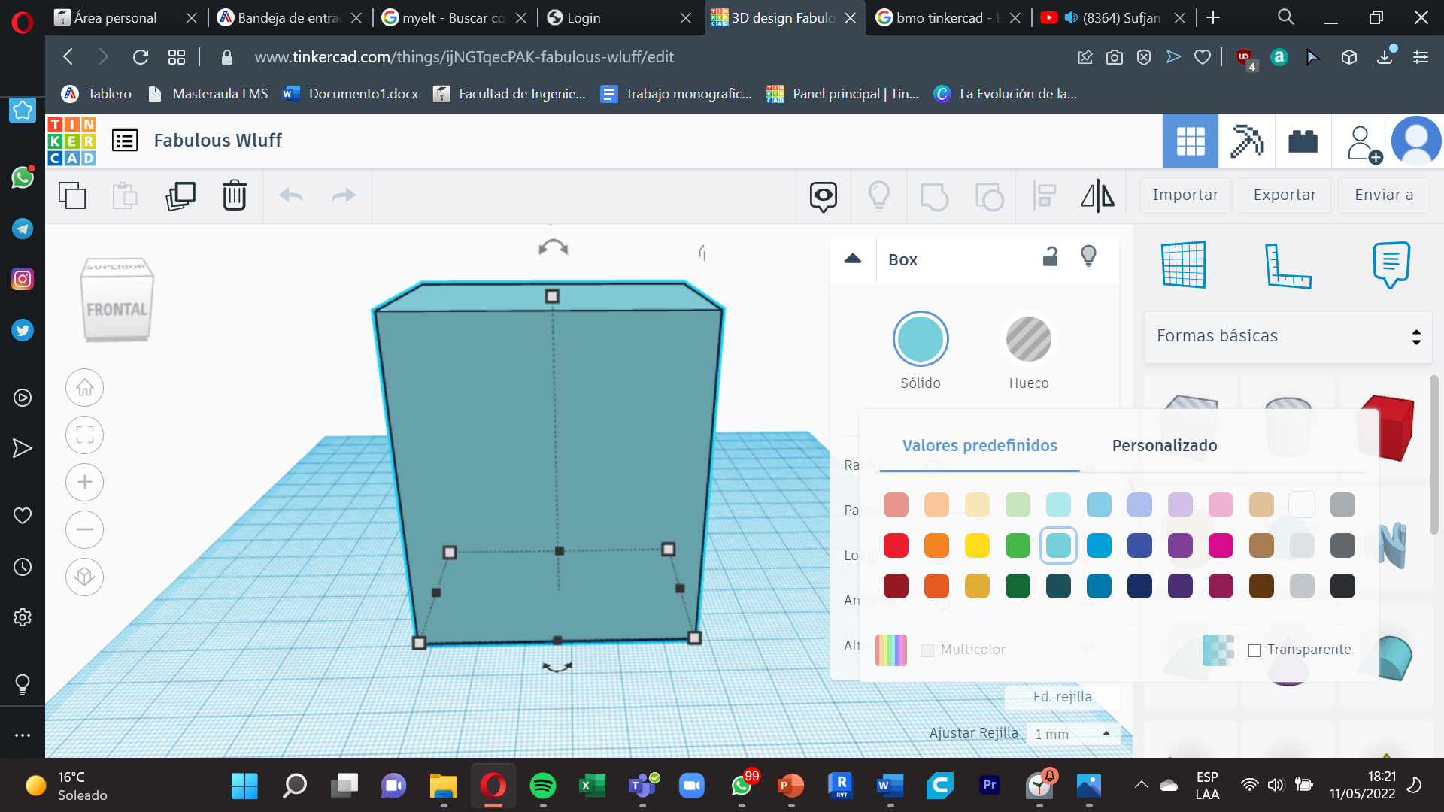Open Masteraula LMS bookmark
Viewport: 1444px width, 812px height.
tap(208, 94)
